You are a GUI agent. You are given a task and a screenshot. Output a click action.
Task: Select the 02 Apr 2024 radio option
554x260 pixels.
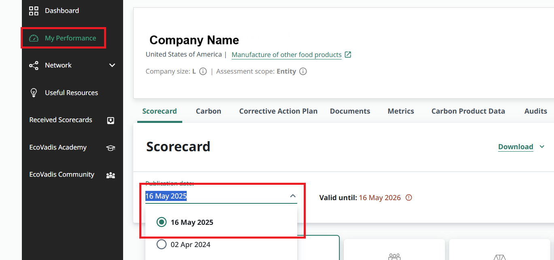[162, 244]
